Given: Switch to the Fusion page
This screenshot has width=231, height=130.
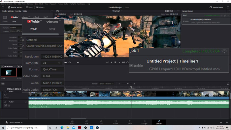Looking at the screenshot, I should (115, 122).
